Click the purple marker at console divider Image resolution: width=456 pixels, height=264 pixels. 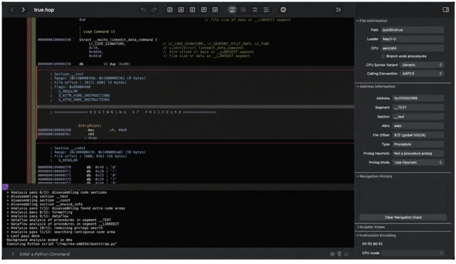pyautogui.click(x=5, y=187)
